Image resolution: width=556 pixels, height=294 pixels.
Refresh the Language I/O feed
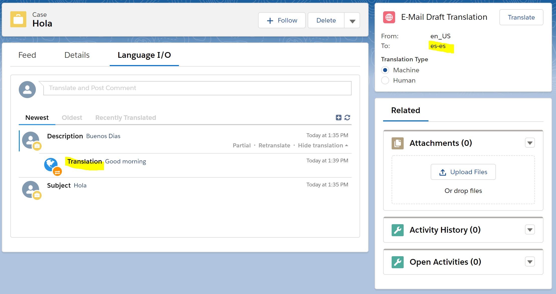(x=347, y=118)
